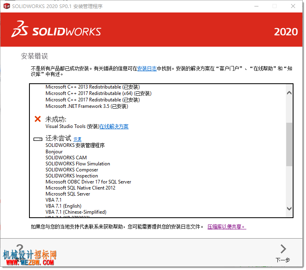Click the not-yet-attempted dash icon beside 还未尝试
This screenshot has height=270, width=306.
click(38, 139)
